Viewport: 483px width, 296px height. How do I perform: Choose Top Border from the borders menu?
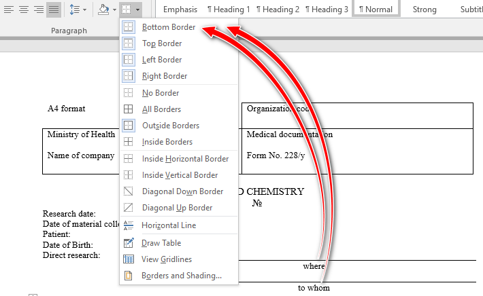click(x=162, y=43)
